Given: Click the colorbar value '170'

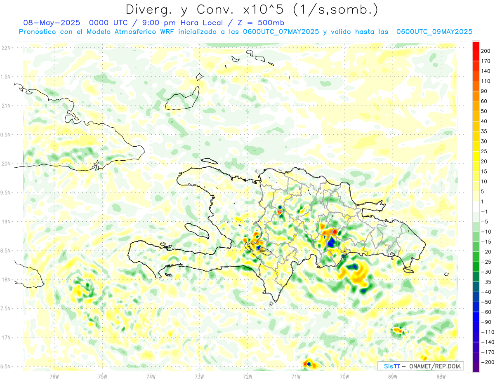Looking at the screenshot, I should click(x=486, y=61).
